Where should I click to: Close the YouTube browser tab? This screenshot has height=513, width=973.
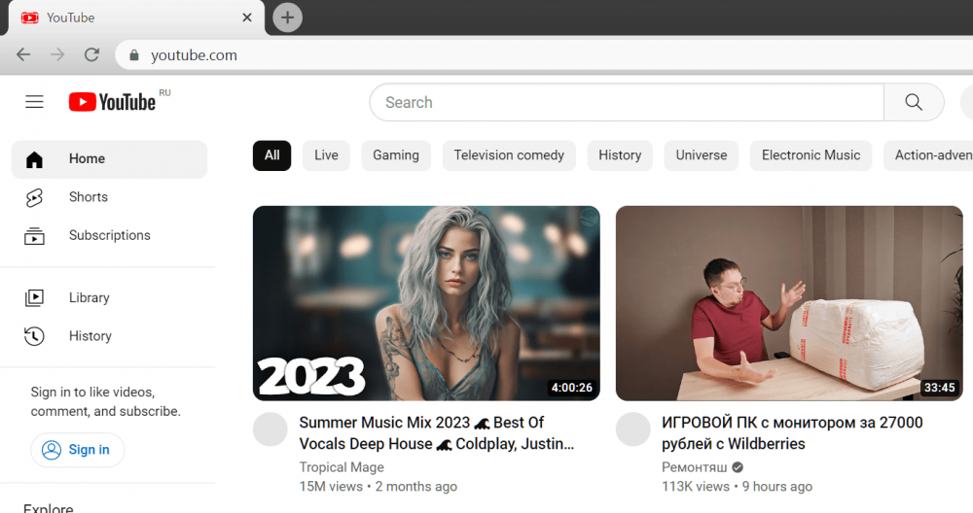247,17
